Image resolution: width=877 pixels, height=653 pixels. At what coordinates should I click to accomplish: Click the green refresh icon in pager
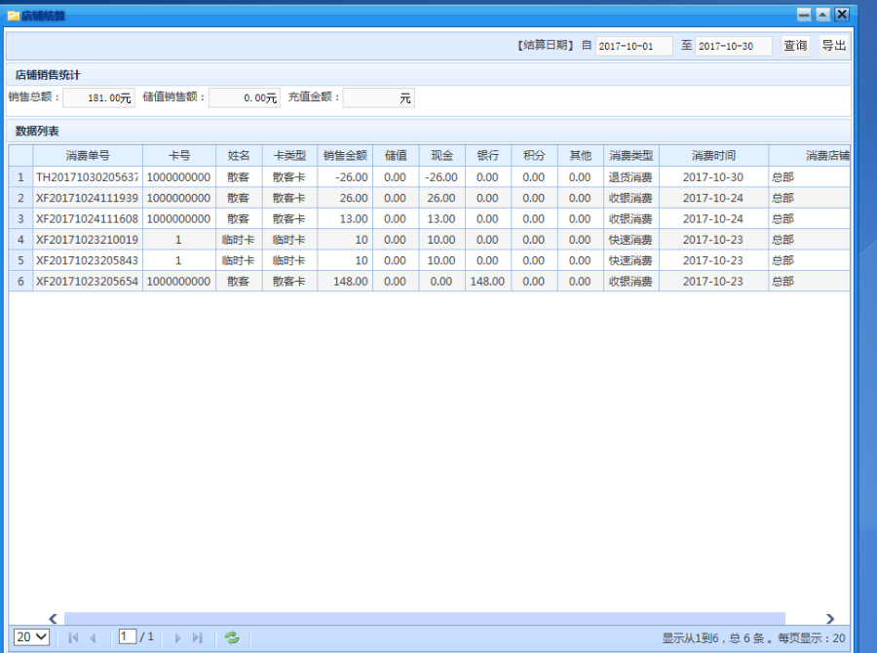tap(232, 637)
